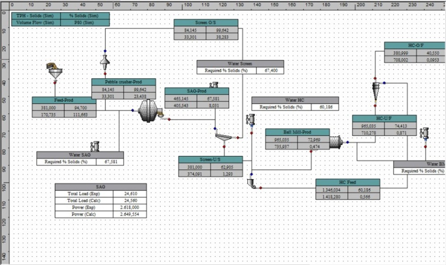Viewport: 446px width, 265px height.
Task: Click the Water SAG valve icon
Action: 95,146
